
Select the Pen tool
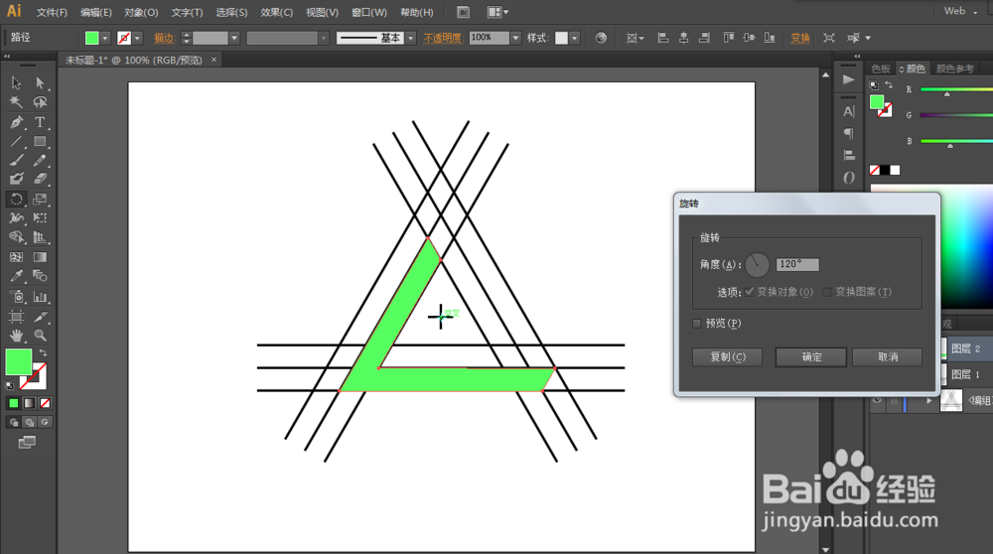click(17, 122)
